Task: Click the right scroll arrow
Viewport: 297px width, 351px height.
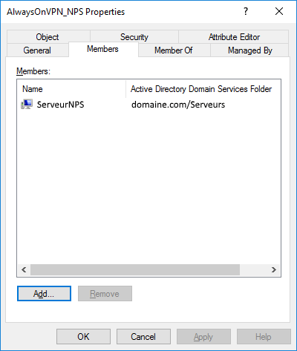Action: point(274,269)
